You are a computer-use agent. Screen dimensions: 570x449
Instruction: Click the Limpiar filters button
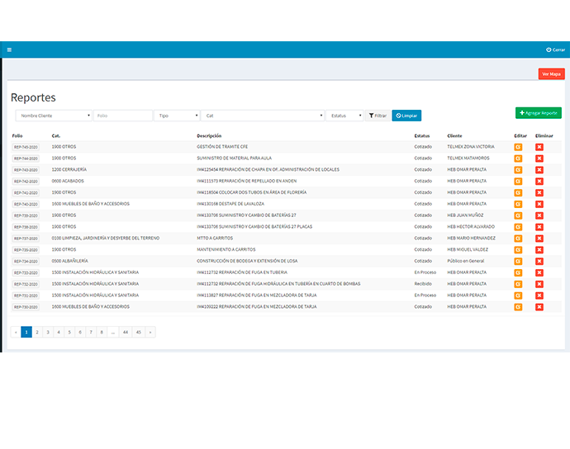point(406,116)
